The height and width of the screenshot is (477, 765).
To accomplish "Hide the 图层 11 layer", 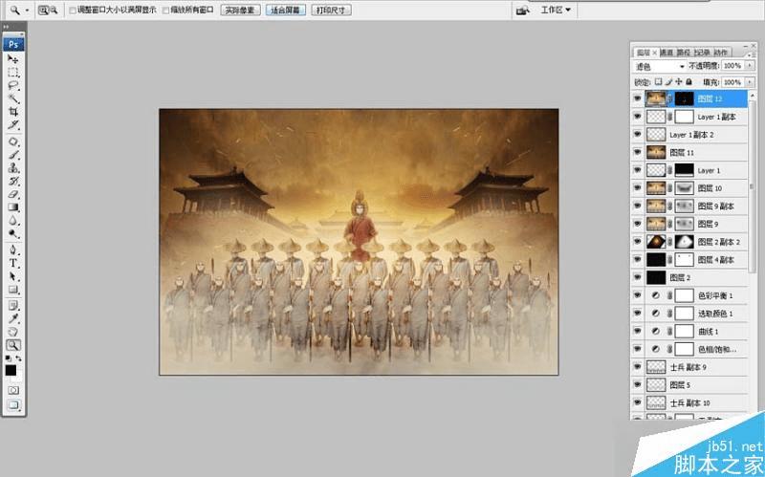I will [637, 152].
